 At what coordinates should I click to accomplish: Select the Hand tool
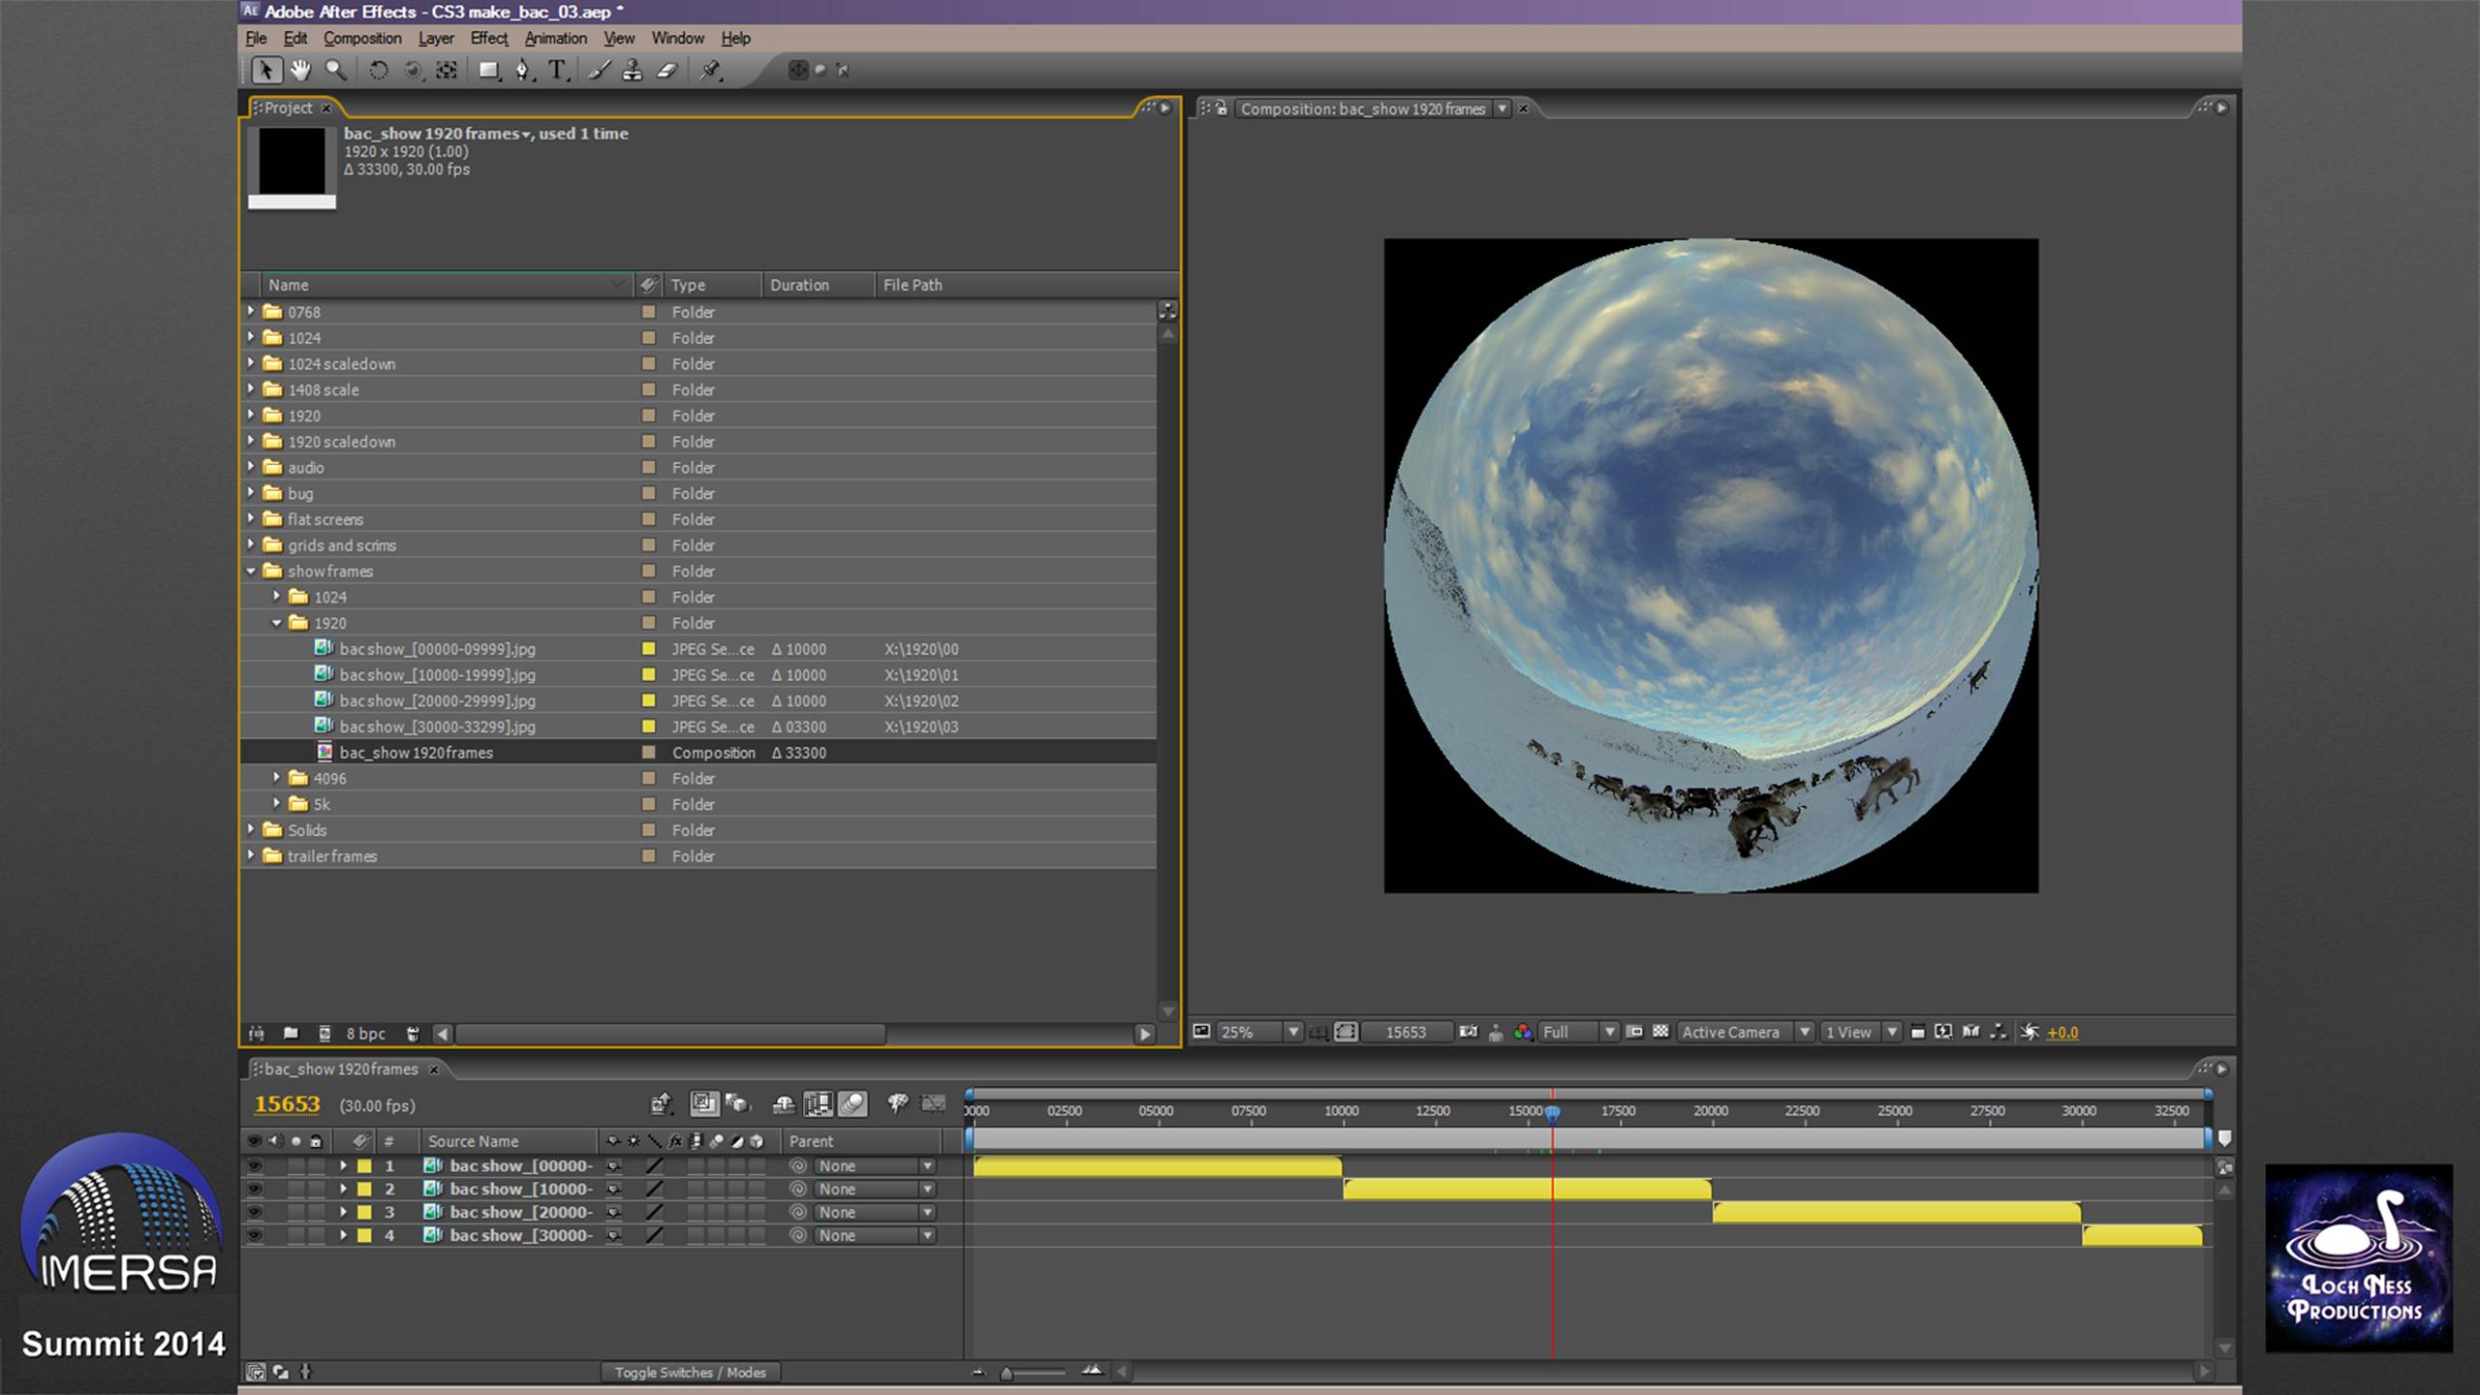[x=300, y=70]
